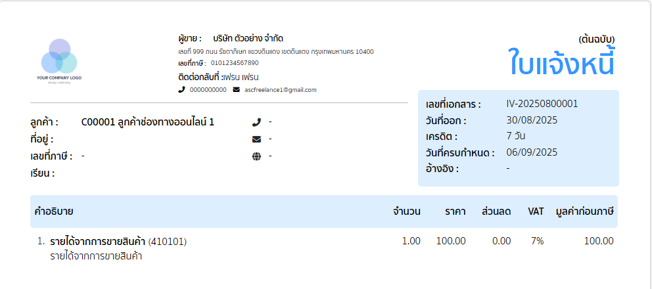
Task: Click the (ต้นฉบับ) original label
Action: coord(596,39)
